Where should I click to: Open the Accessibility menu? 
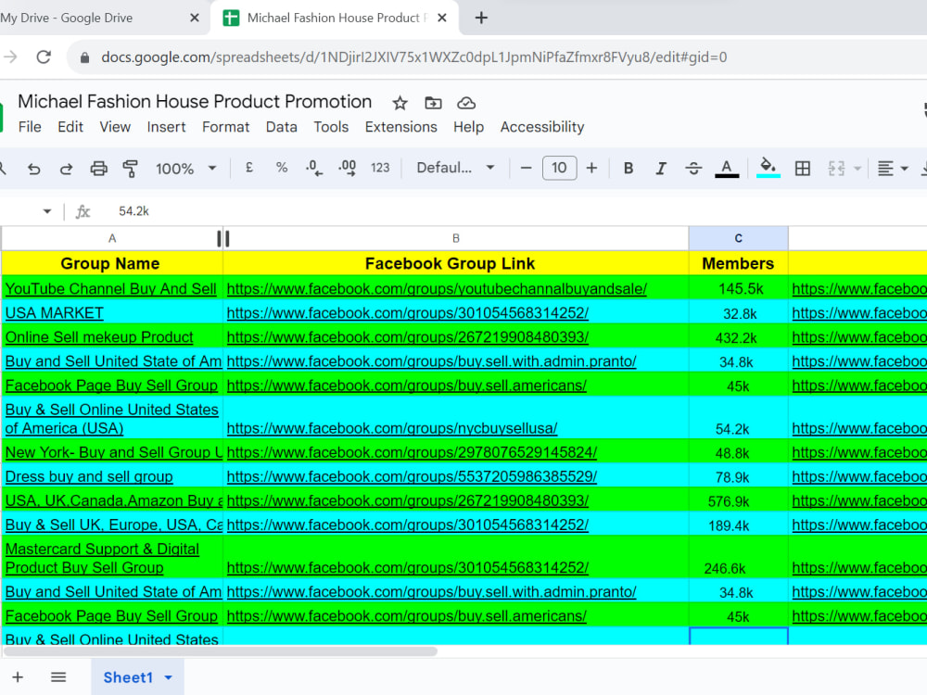point(542,127)
